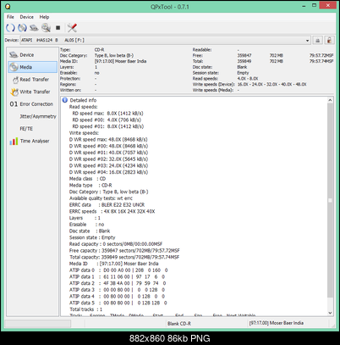Click 'ATIP data 0' line
The height and width of the screenshot is (345, 340).
118,270
